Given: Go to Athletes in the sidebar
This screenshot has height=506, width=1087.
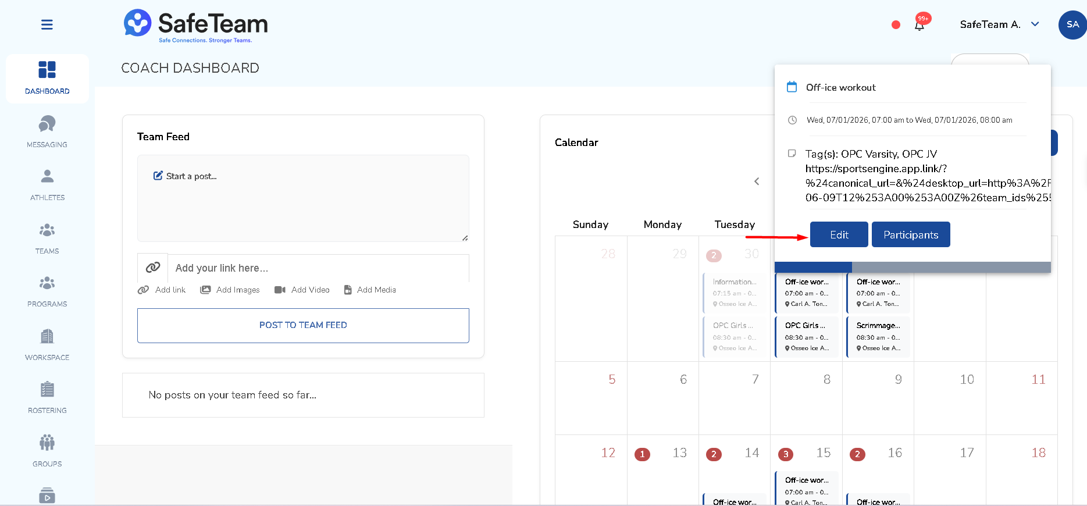Looking at the screenshot, I should click(x=47, y=185).
